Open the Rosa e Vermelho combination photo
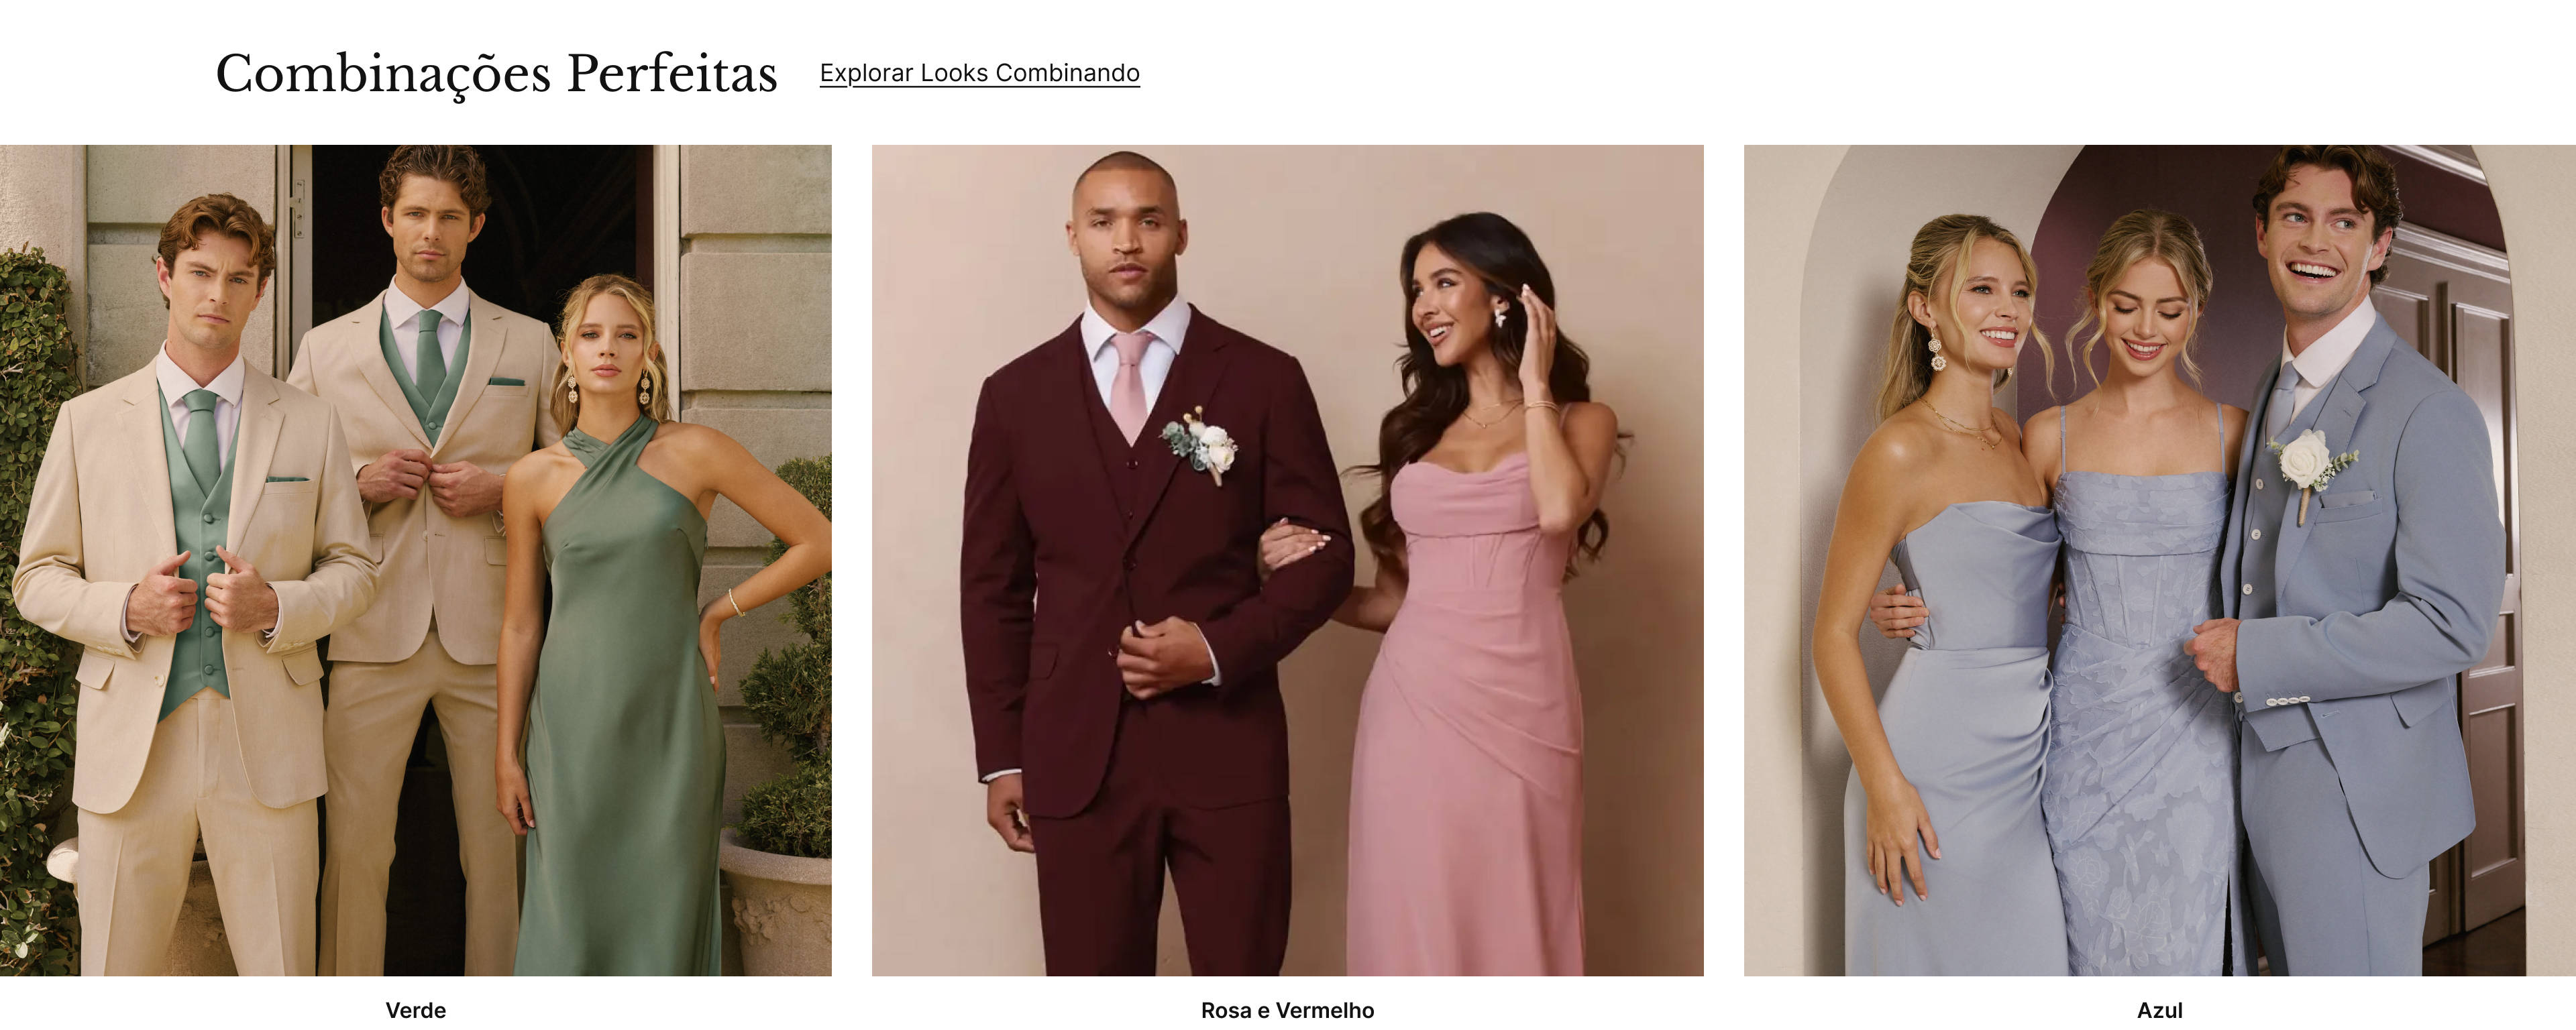Image resolution: width=2576 pixels, height=1030 pixels. (x=1287, y=560)
